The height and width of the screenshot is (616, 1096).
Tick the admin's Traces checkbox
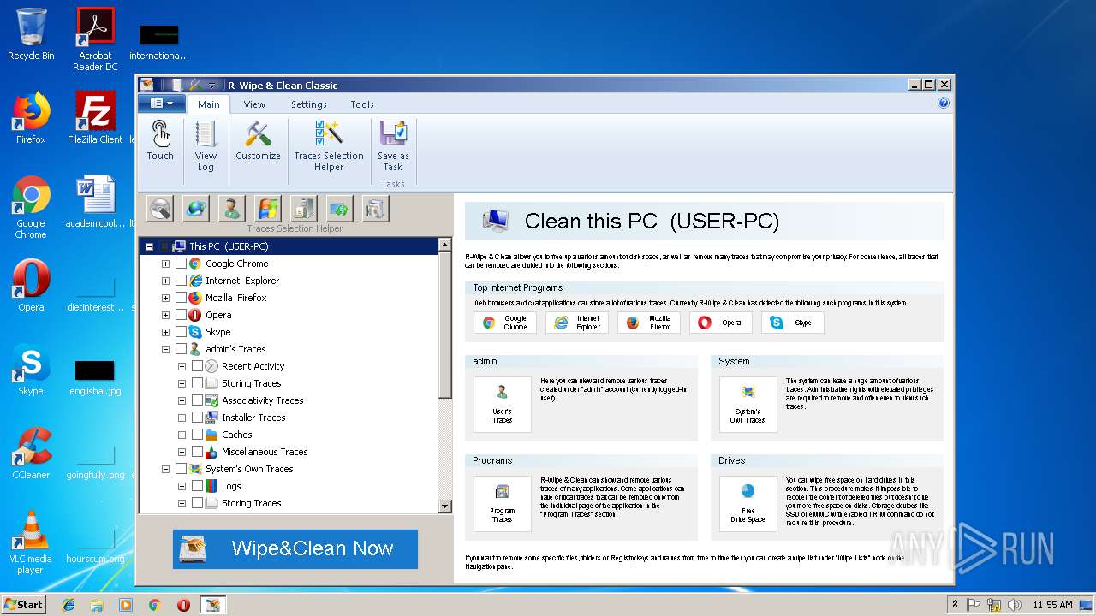(181, 349)
